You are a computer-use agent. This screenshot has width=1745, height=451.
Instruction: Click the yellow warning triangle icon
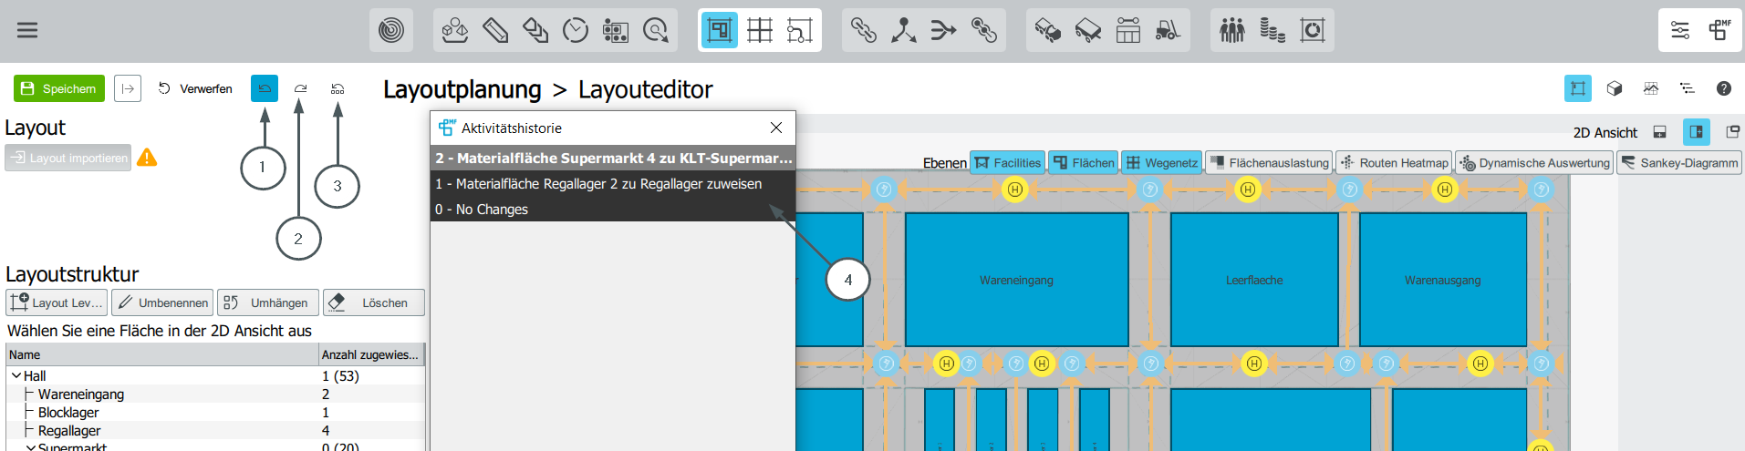point(147,158)
